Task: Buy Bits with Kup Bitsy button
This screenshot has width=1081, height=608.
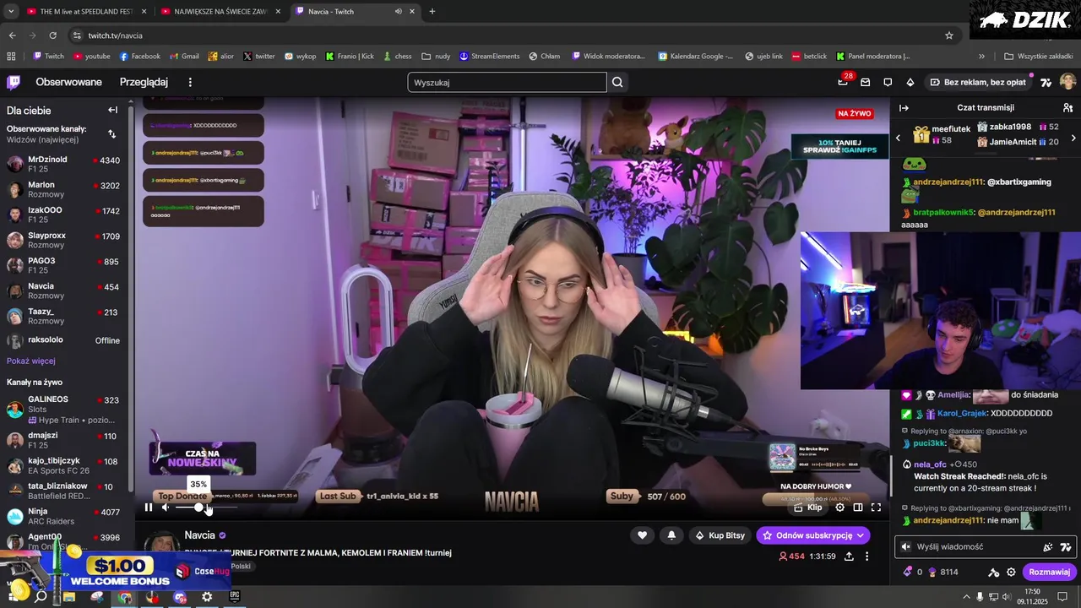Action: click(x=720, y=535)
